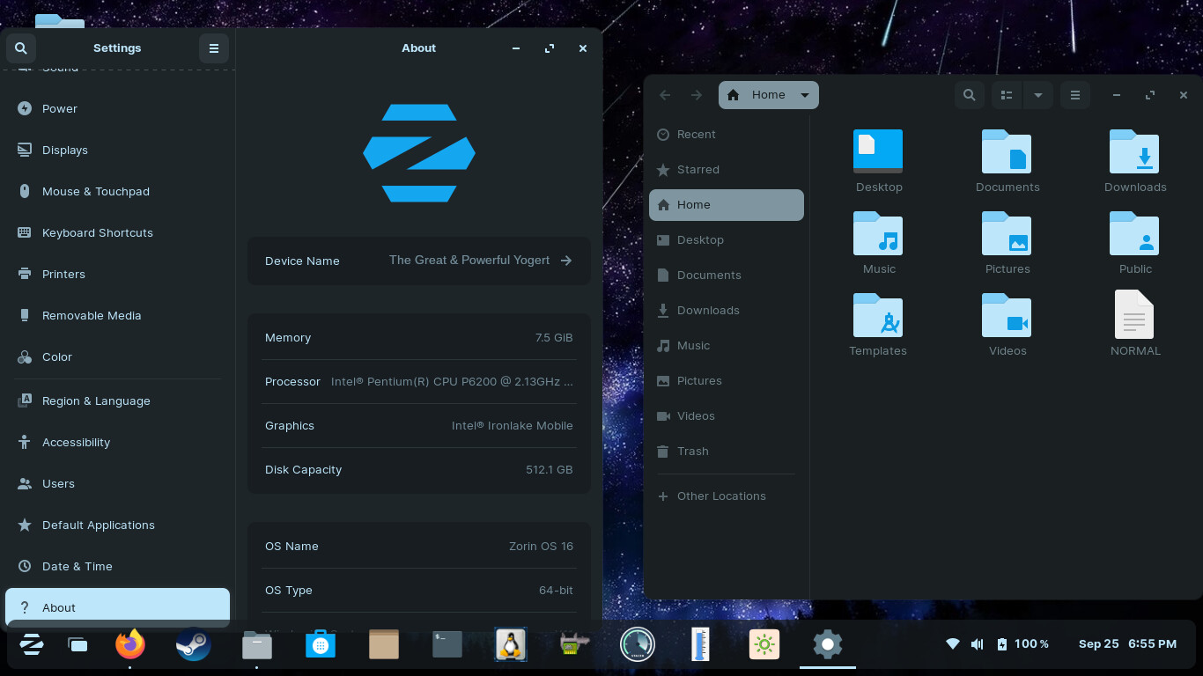Go forward in Files window
The width and height of the screenshot is (1203, 676).
coord(697,95)
